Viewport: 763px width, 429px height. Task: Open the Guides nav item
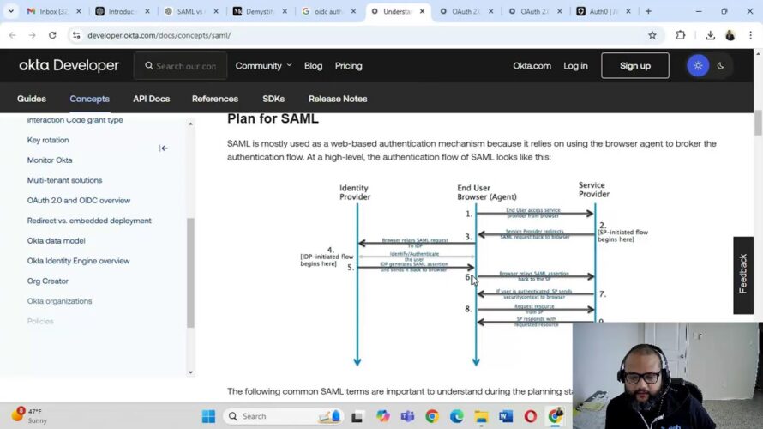32,99
